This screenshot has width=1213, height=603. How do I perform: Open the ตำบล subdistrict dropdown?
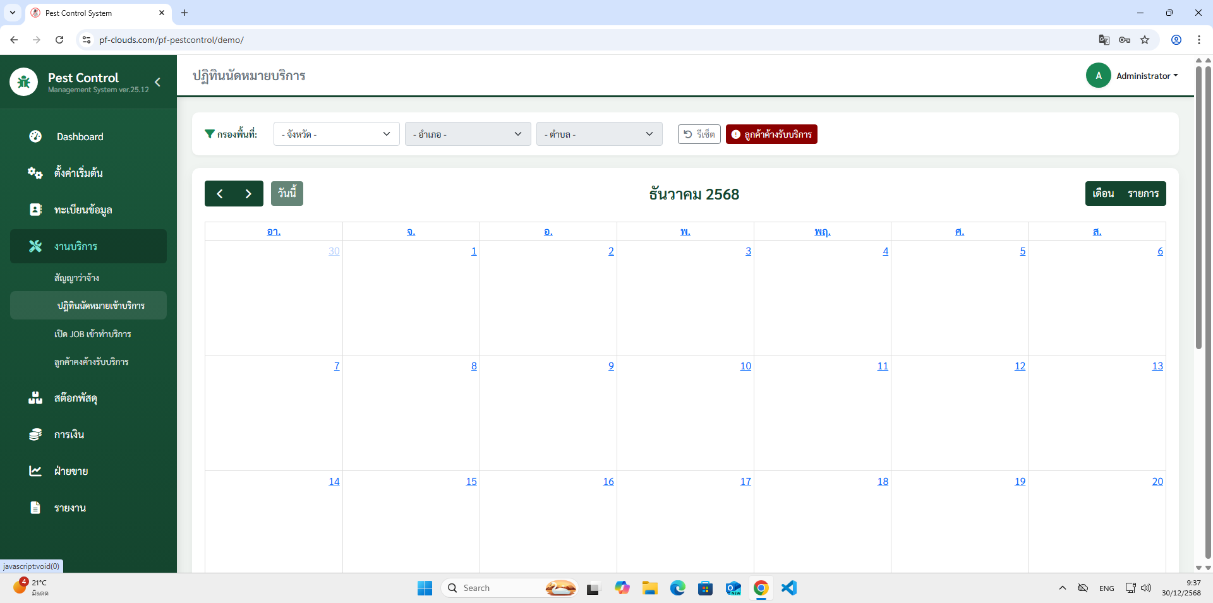pos(599,134)
